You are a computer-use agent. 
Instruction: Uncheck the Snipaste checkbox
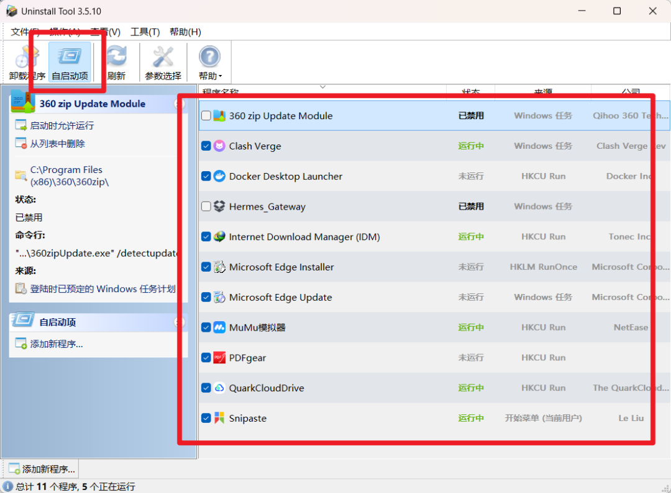coord(206,418)
